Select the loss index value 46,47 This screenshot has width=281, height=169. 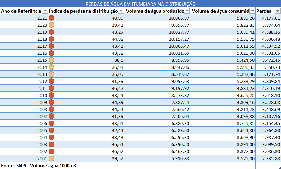118,88
